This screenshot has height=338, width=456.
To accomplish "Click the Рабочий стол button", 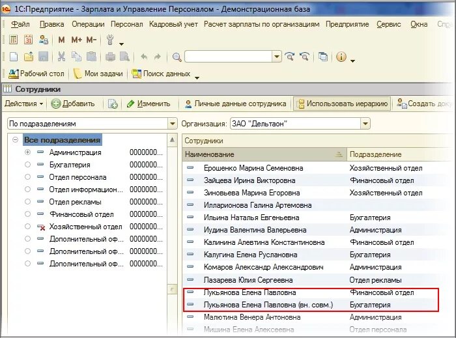I will pyautogui.click(x=36, y=74).
